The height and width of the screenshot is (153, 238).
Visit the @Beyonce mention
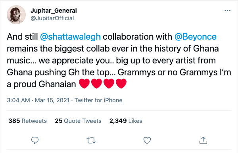195,37
